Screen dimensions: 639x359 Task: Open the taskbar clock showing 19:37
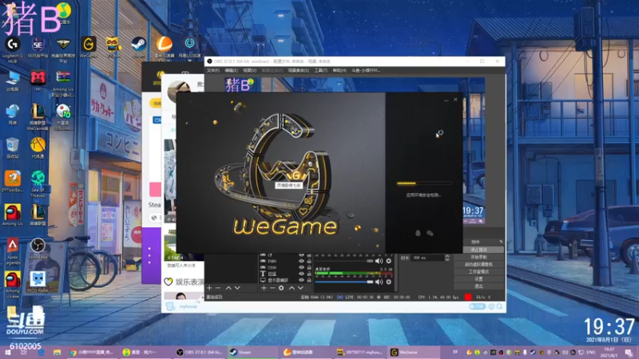(609, 353)
